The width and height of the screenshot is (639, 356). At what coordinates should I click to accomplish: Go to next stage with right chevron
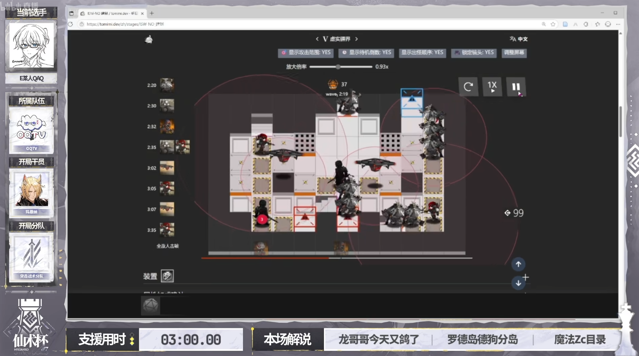coord(357,39)
